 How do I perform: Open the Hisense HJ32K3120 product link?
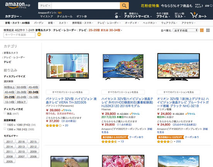(127, 102)
